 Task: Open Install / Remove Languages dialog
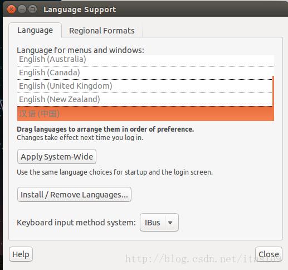point(74,195)
